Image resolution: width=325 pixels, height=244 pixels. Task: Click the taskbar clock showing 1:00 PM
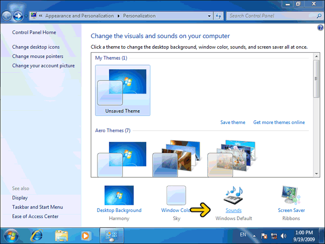(304, 236)
